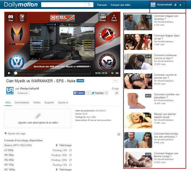
Task: Click Ajouter des tags link
Action: [15, 133]
